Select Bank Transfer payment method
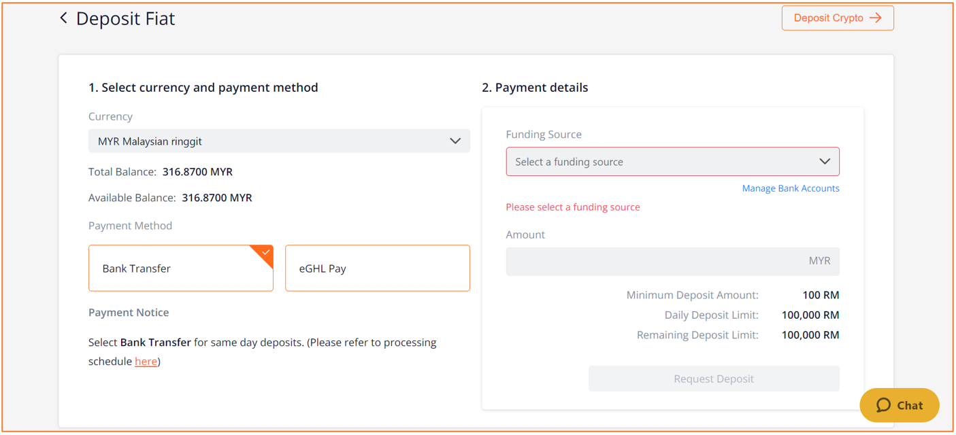Screen dimensions: 956x435 tap(181, 268)
